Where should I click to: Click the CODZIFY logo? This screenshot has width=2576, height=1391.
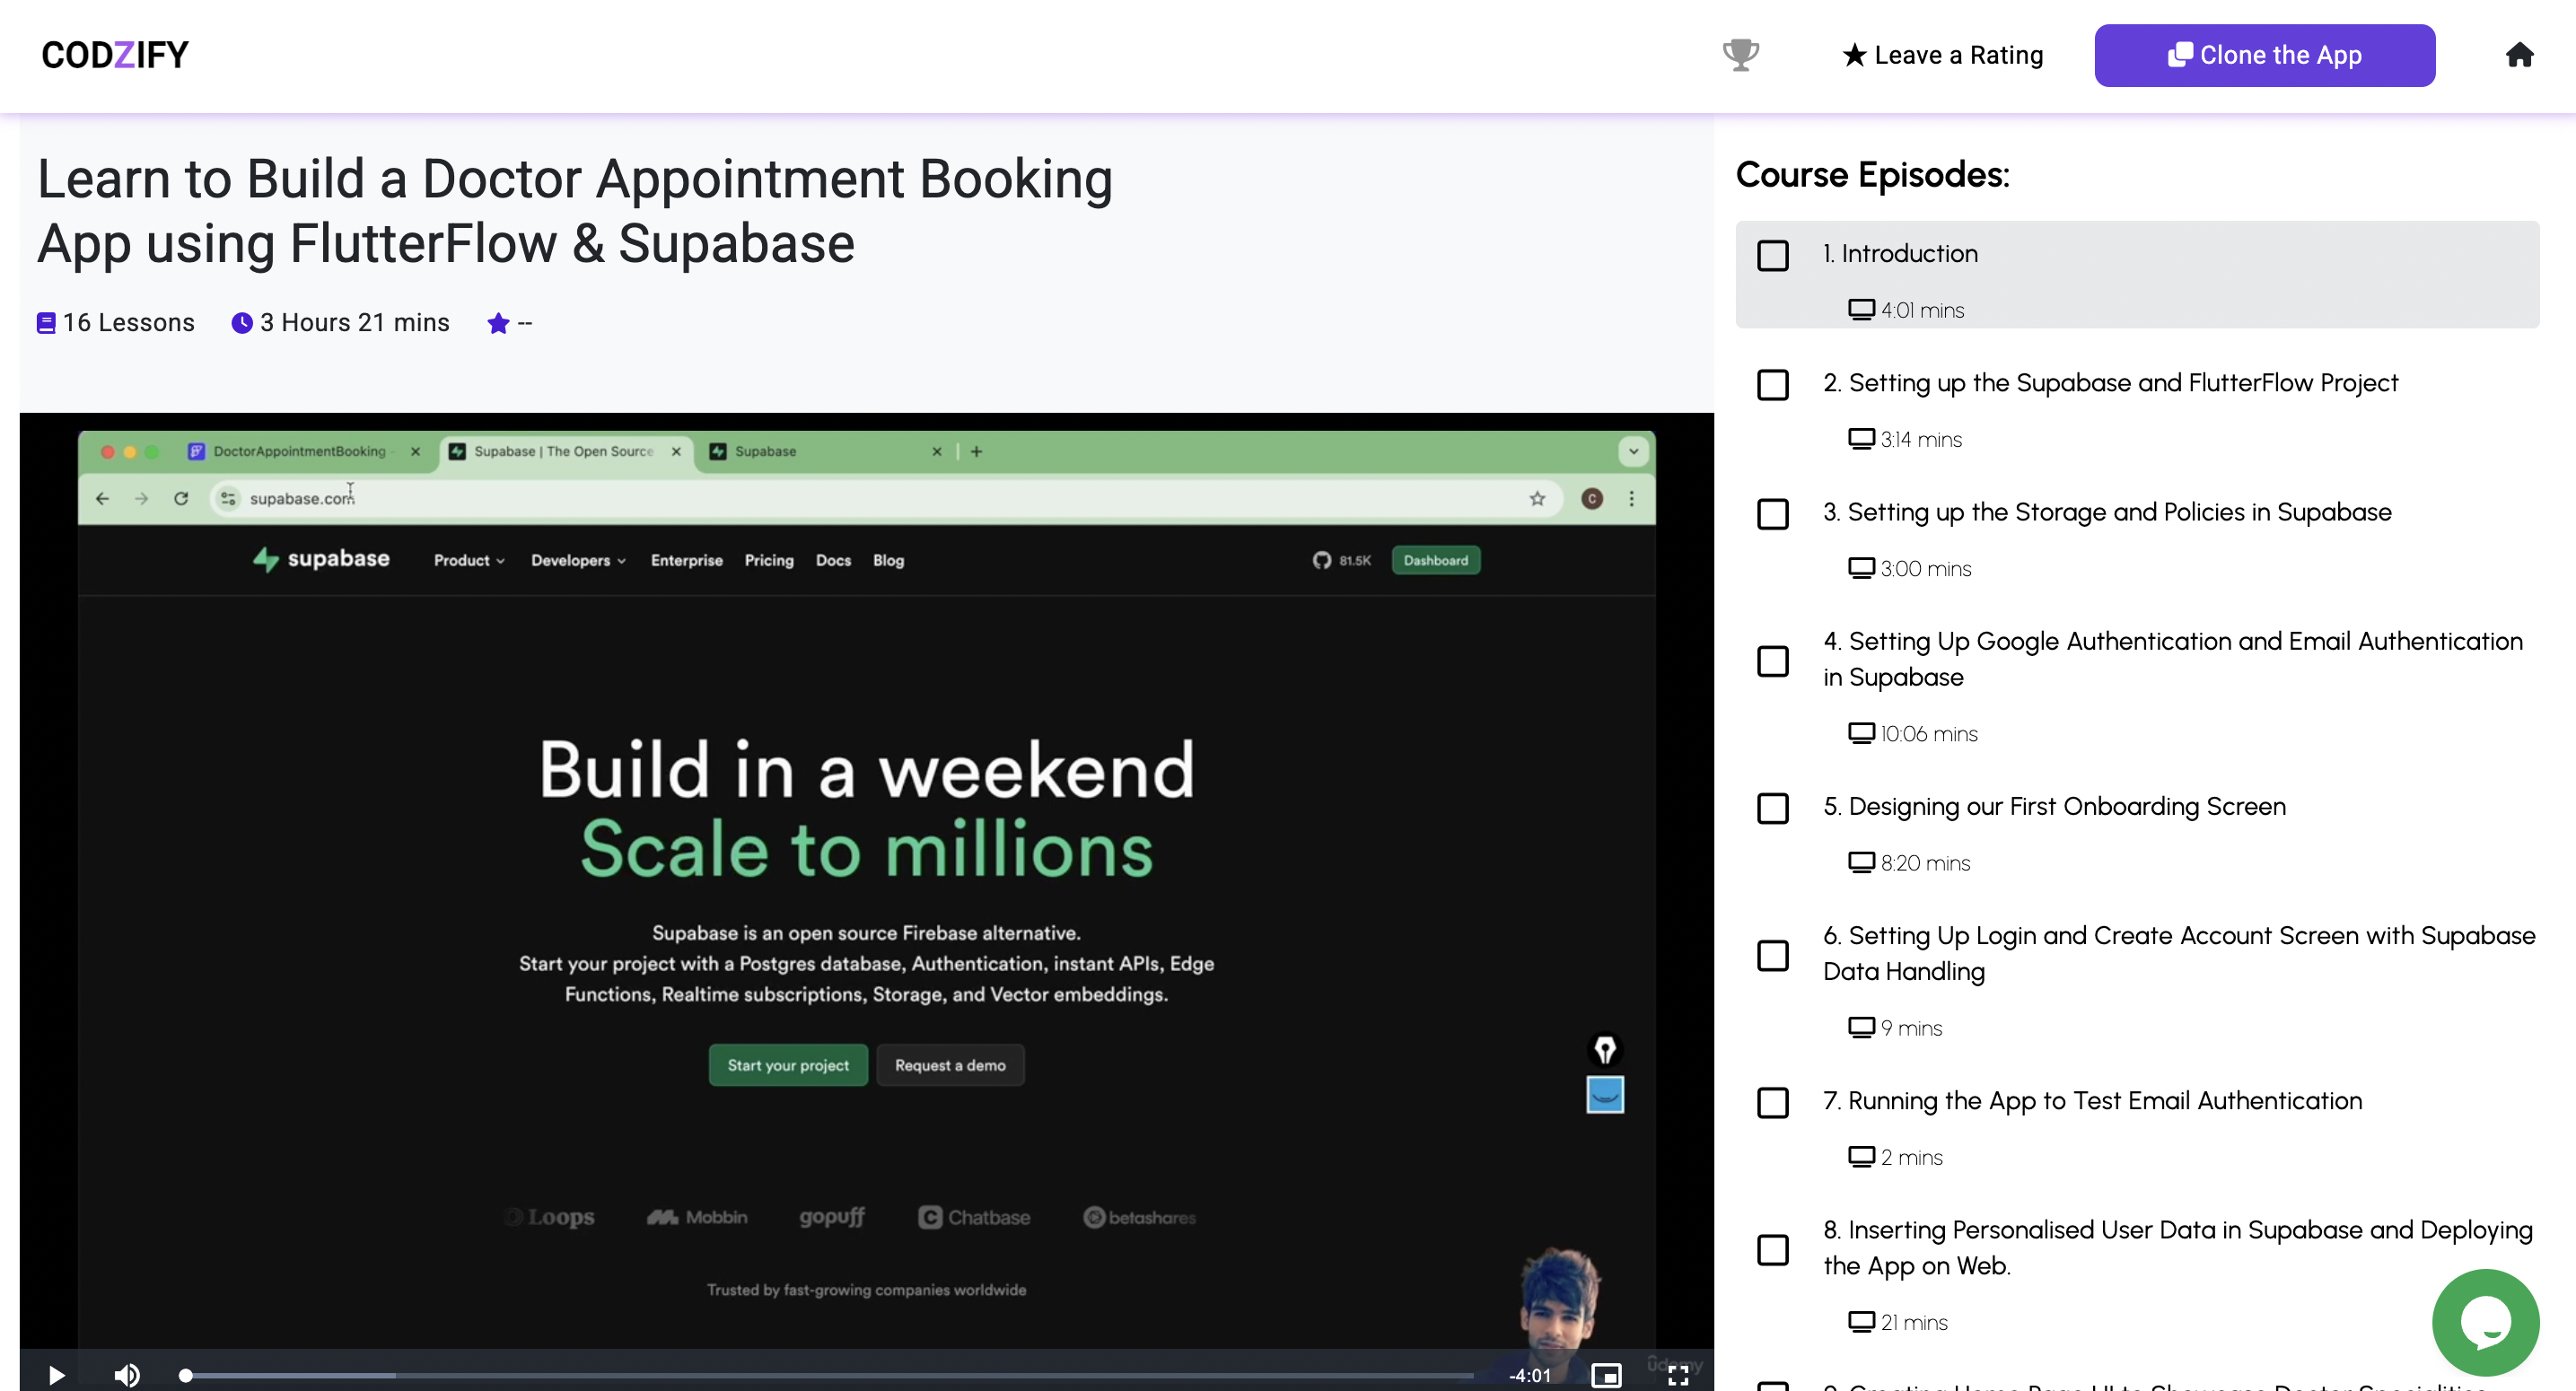point(115,55)
